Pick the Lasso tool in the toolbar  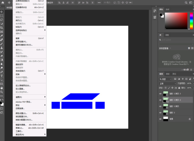coord(2,20)
